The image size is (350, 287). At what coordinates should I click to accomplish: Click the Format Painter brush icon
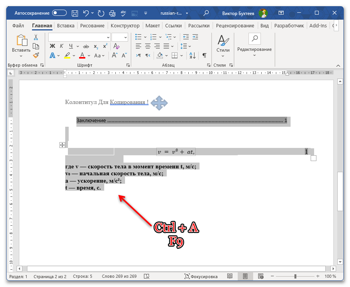(x=36, y=55)
